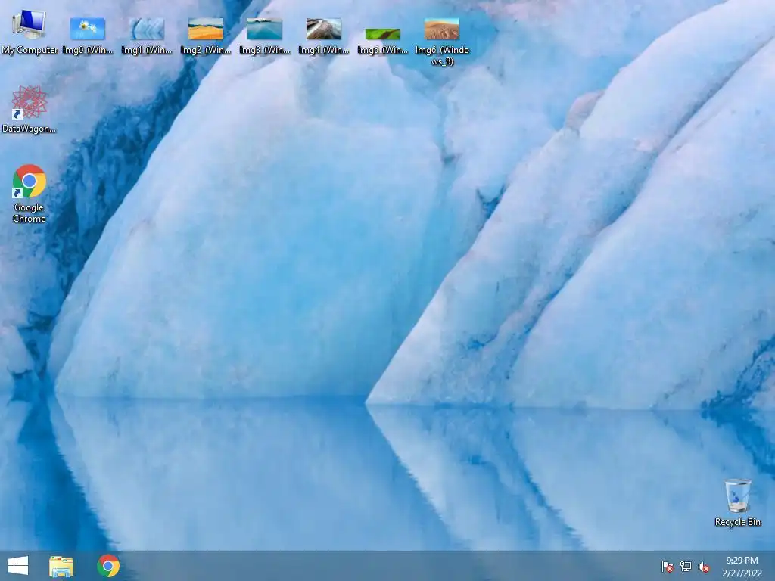Open File Explorer from the taskbar

61,566
